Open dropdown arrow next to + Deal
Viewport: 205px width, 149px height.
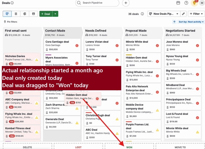pyautogui.click(x=55, y=14)
